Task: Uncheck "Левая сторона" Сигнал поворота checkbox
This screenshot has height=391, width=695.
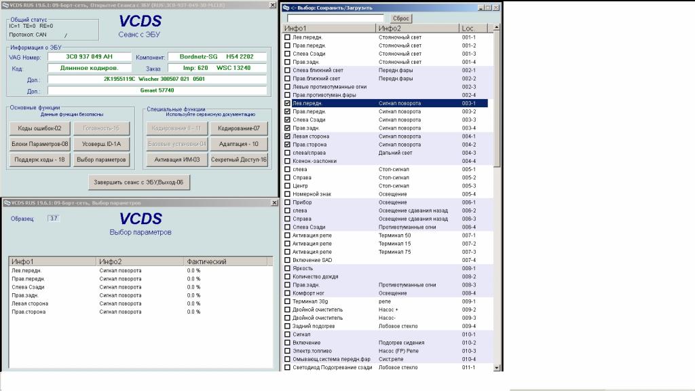Action: [287, 136]
